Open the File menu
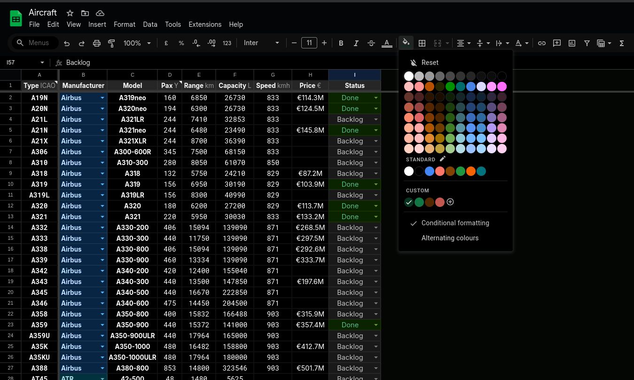 coord(34,24)
